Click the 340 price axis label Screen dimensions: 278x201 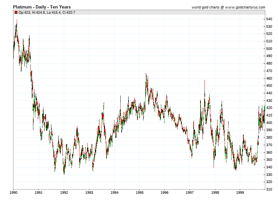269,167
